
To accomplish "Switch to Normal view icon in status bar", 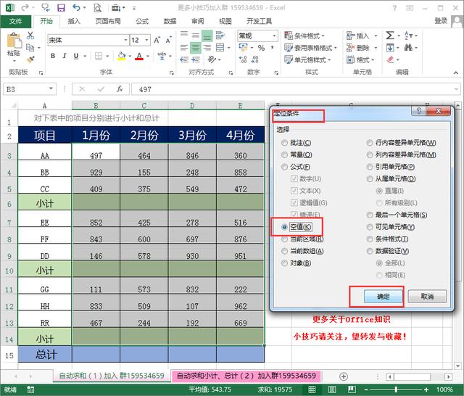I will (x=312, y=389).
